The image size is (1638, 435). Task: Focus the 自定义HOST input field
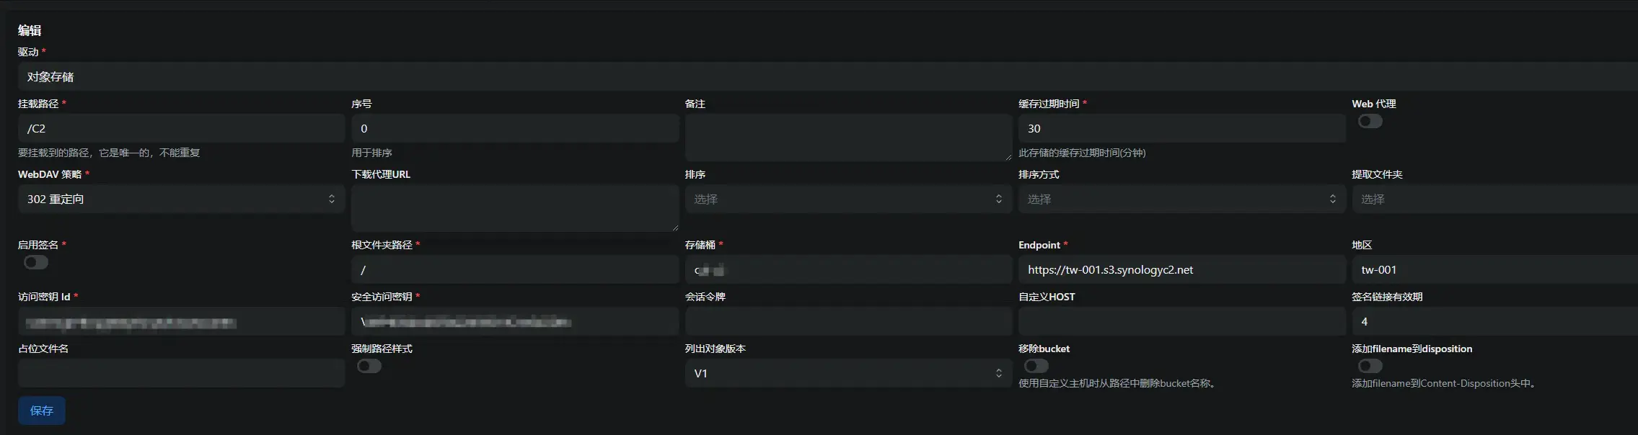(1181, 321)
